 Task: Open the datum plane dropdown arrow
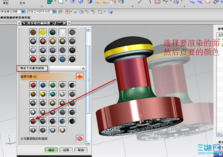[x=66, y=1]
